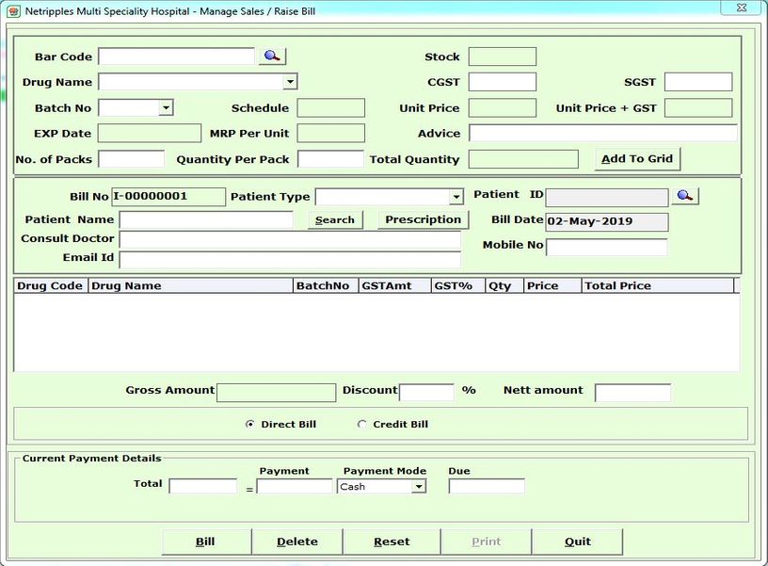This screenshot has width=768, height=566.
Task: Click the GSTAmt column header
Action: pyautogui.click(x=394, y=285)
